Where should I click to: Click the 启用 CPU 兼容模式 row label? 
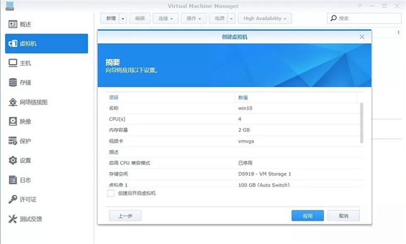coord(129,163)
